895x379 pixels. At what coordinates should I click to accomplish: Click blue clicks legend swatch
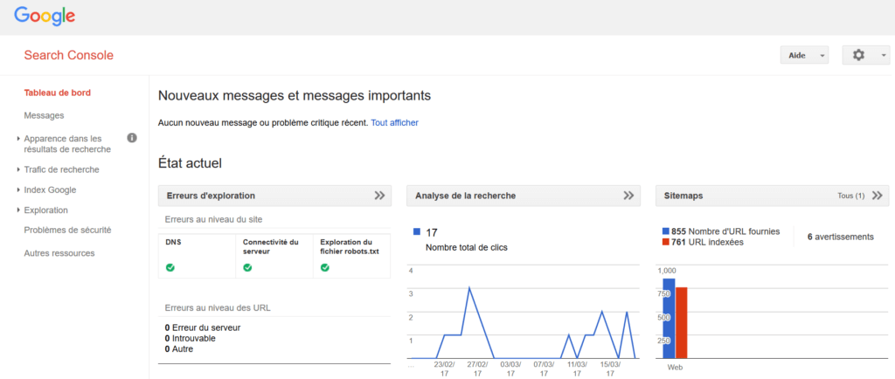click(416, 232)
